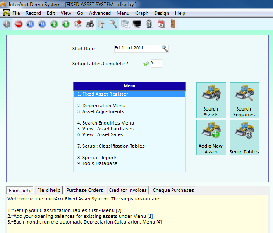273x233 pixels.
Task: Open the Design menu
Action: coord(162,13)
